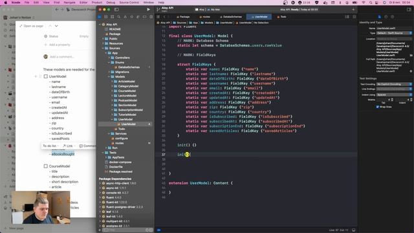Click Add a property in Notion
414x233 pixels.
(58, 45)
